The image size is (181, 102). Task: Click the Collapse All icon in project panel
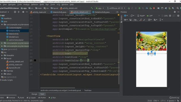coord(19,12)
